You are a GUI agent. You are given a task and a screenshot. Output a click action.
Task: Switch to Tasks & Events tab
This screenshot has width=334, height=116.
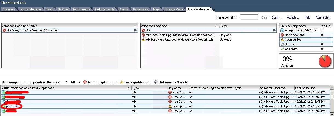[105, 9]
